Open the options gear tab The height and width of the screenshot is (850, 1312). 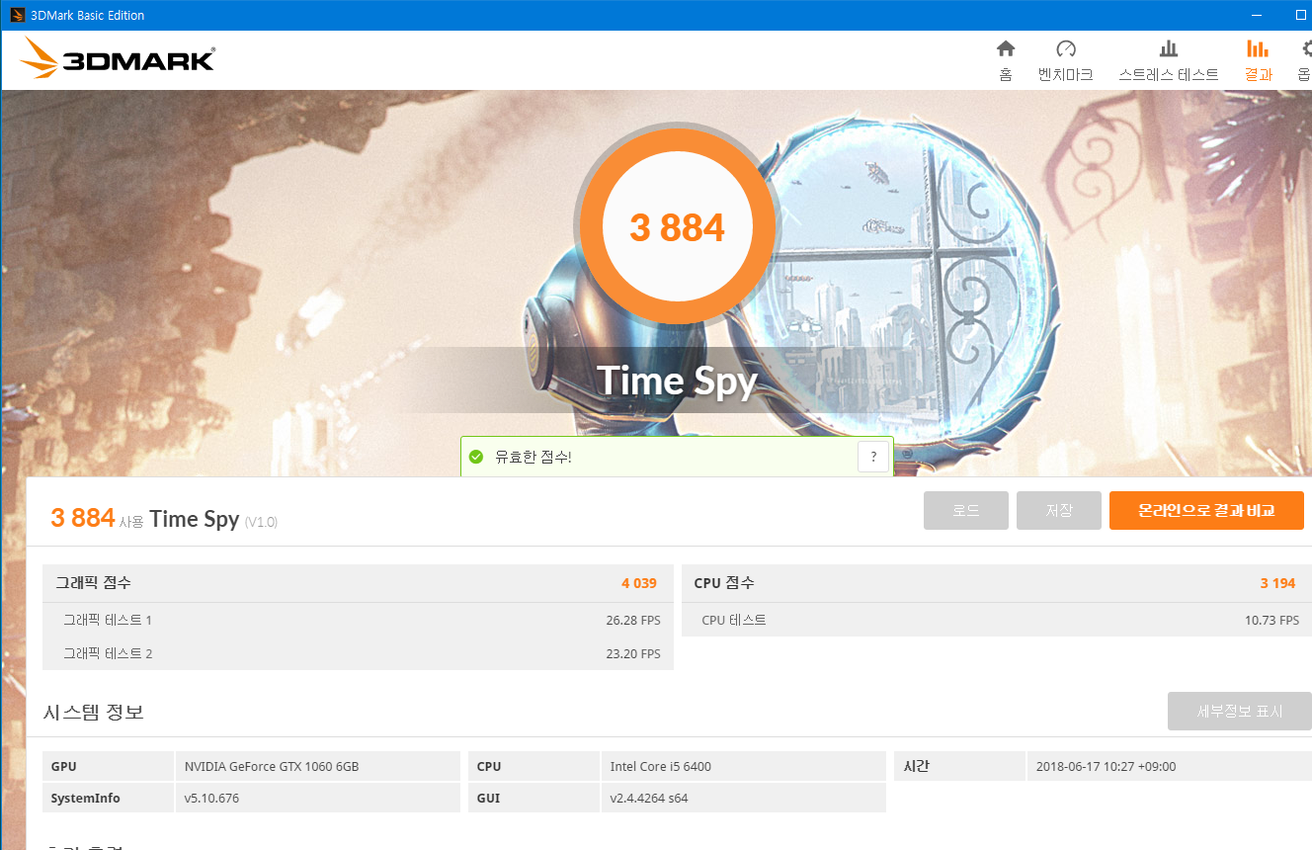click(1303, 60)
